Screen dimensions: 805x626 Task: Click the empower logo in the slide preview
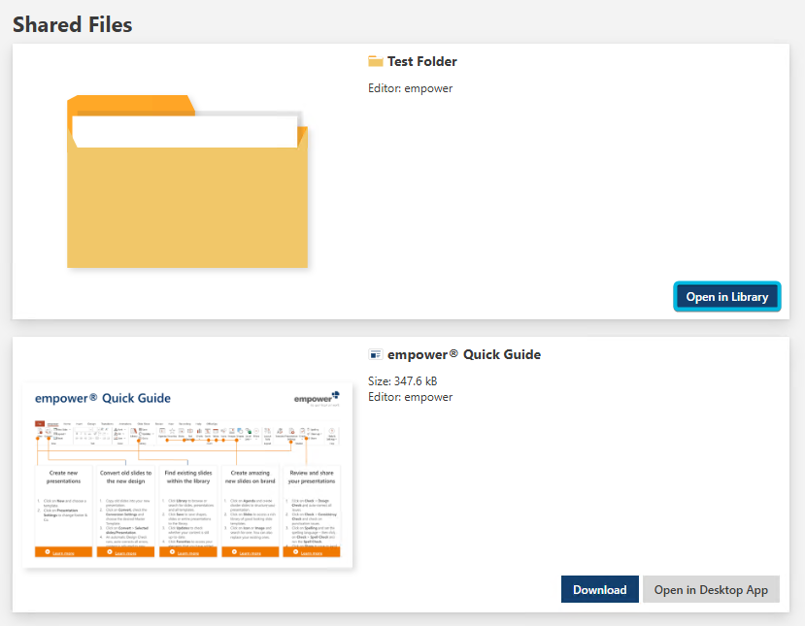[317, 397]
